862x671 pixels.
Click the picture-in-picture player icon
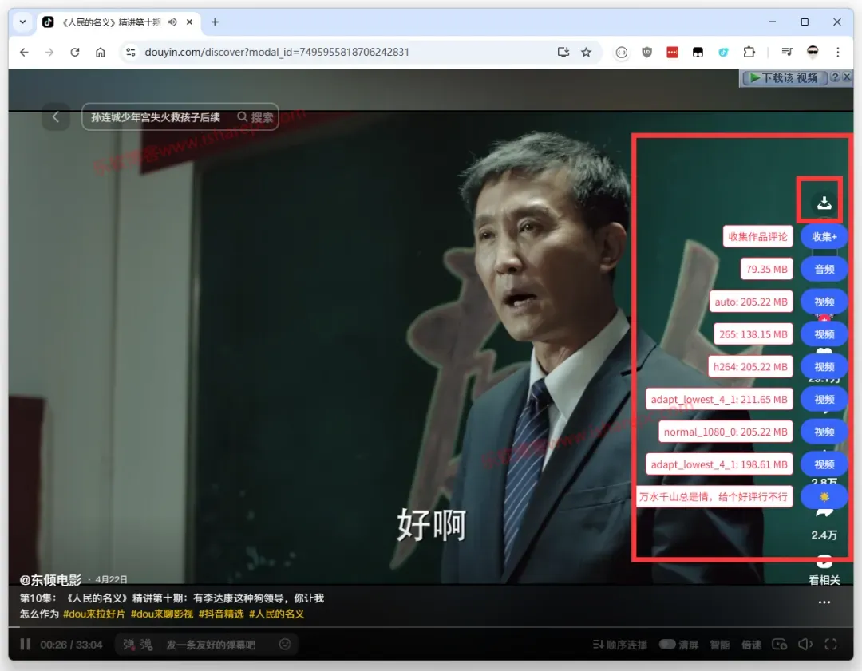click(x=780, y=644)
